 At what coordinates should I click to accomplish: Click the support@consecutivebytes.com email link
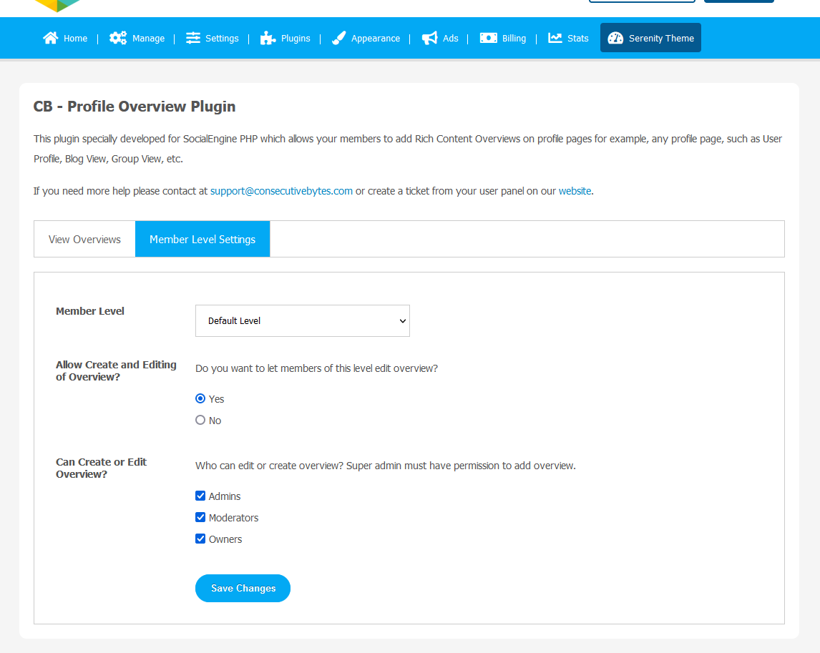coord(281,191)
